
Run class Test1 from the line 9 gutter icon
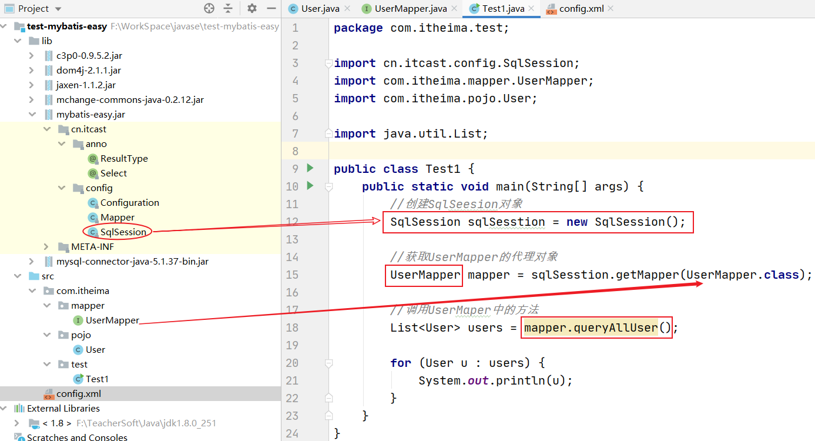[310, 168]
